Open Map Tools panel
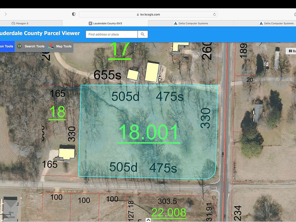This screenshot has height=222, width=296. click(60, 46)
